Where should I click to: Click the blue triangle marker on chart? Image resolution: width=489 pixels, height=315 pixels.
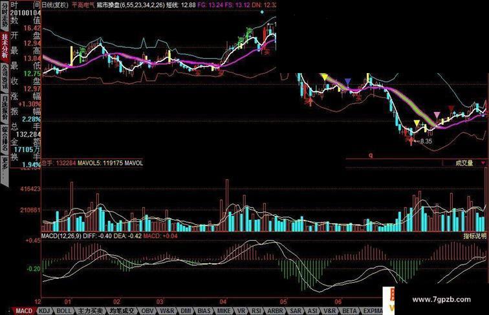pyautogui.click(x=348, y=82)
